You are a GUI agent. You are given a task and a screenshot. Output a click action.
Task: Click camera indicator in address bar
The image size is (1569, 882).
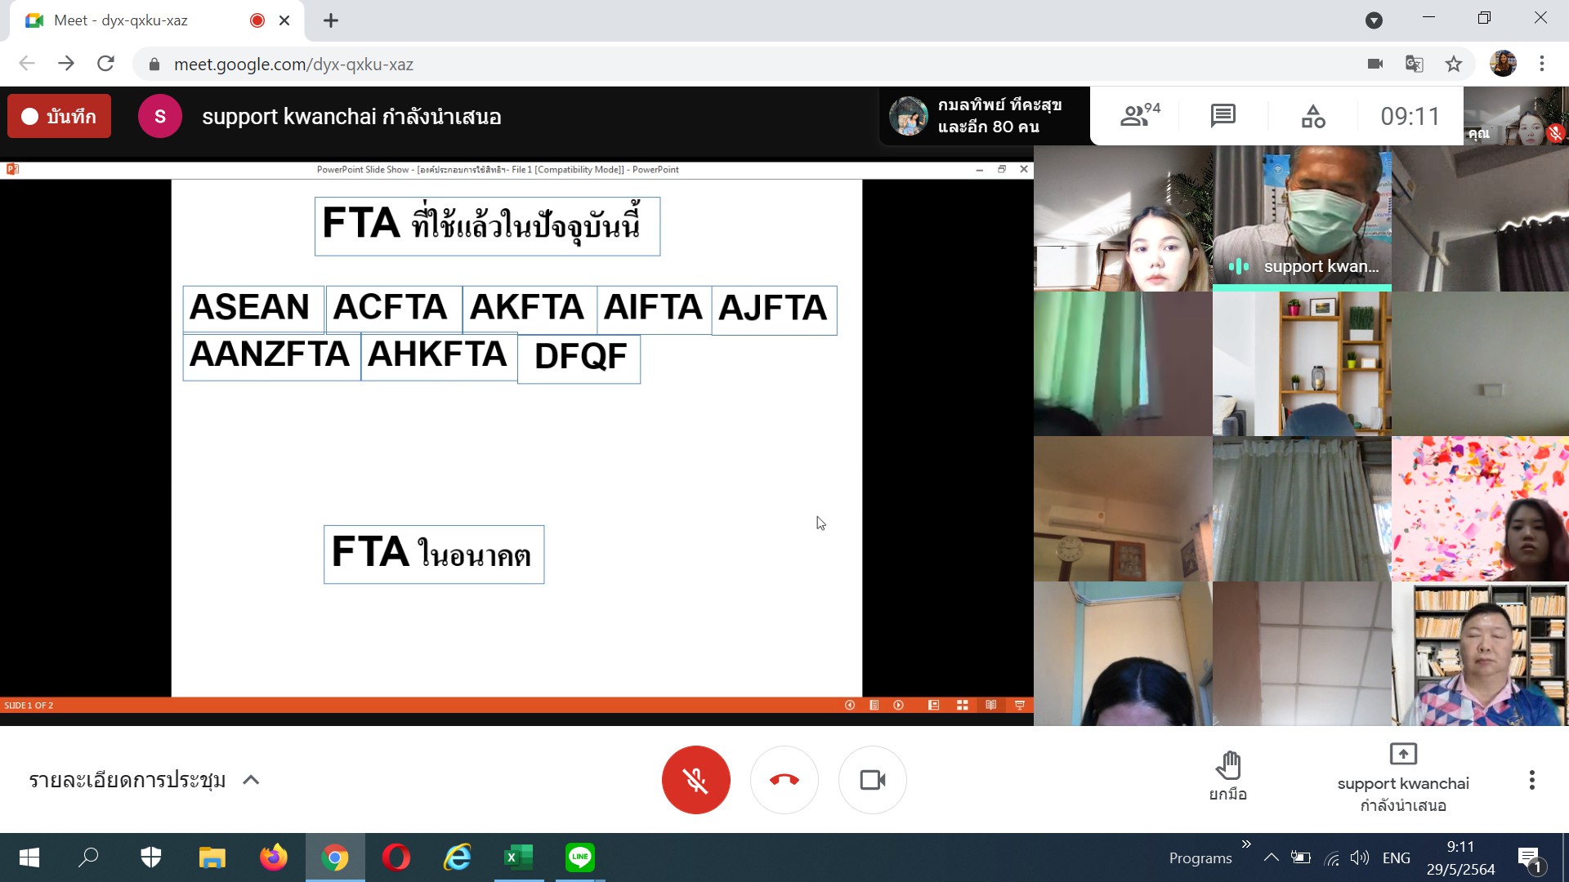[x=1375, y=64]
